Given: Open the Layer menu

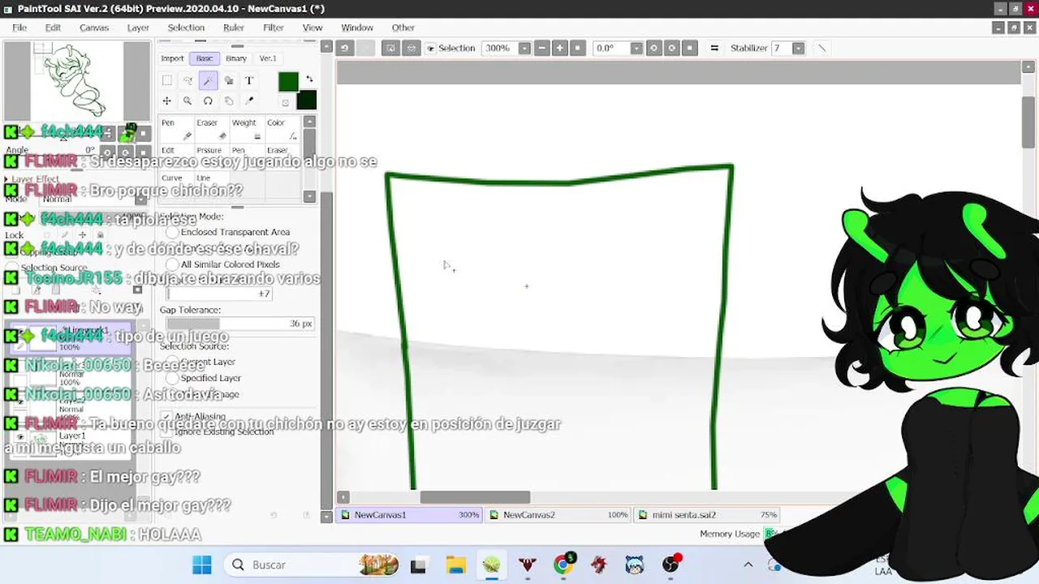Looking at the screenshot, I should tap(138, 28).
